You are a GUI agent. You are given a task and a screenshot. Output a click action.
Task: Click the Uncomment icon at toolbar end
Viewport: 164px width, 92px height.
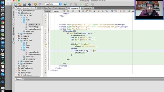133,11
